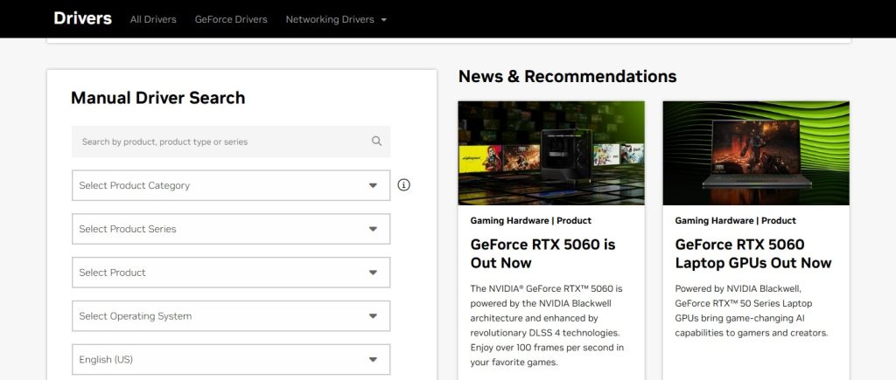The image size is (896, 380).
Task: Open Select Operating System dropdown
Action: tap(231, 316)
